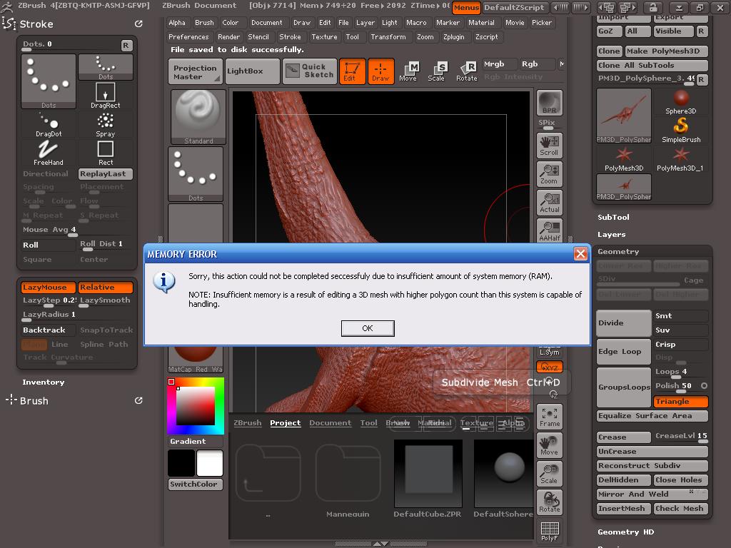Click the BPR render icon
The image size is (731, 548).
coord(550,103)
